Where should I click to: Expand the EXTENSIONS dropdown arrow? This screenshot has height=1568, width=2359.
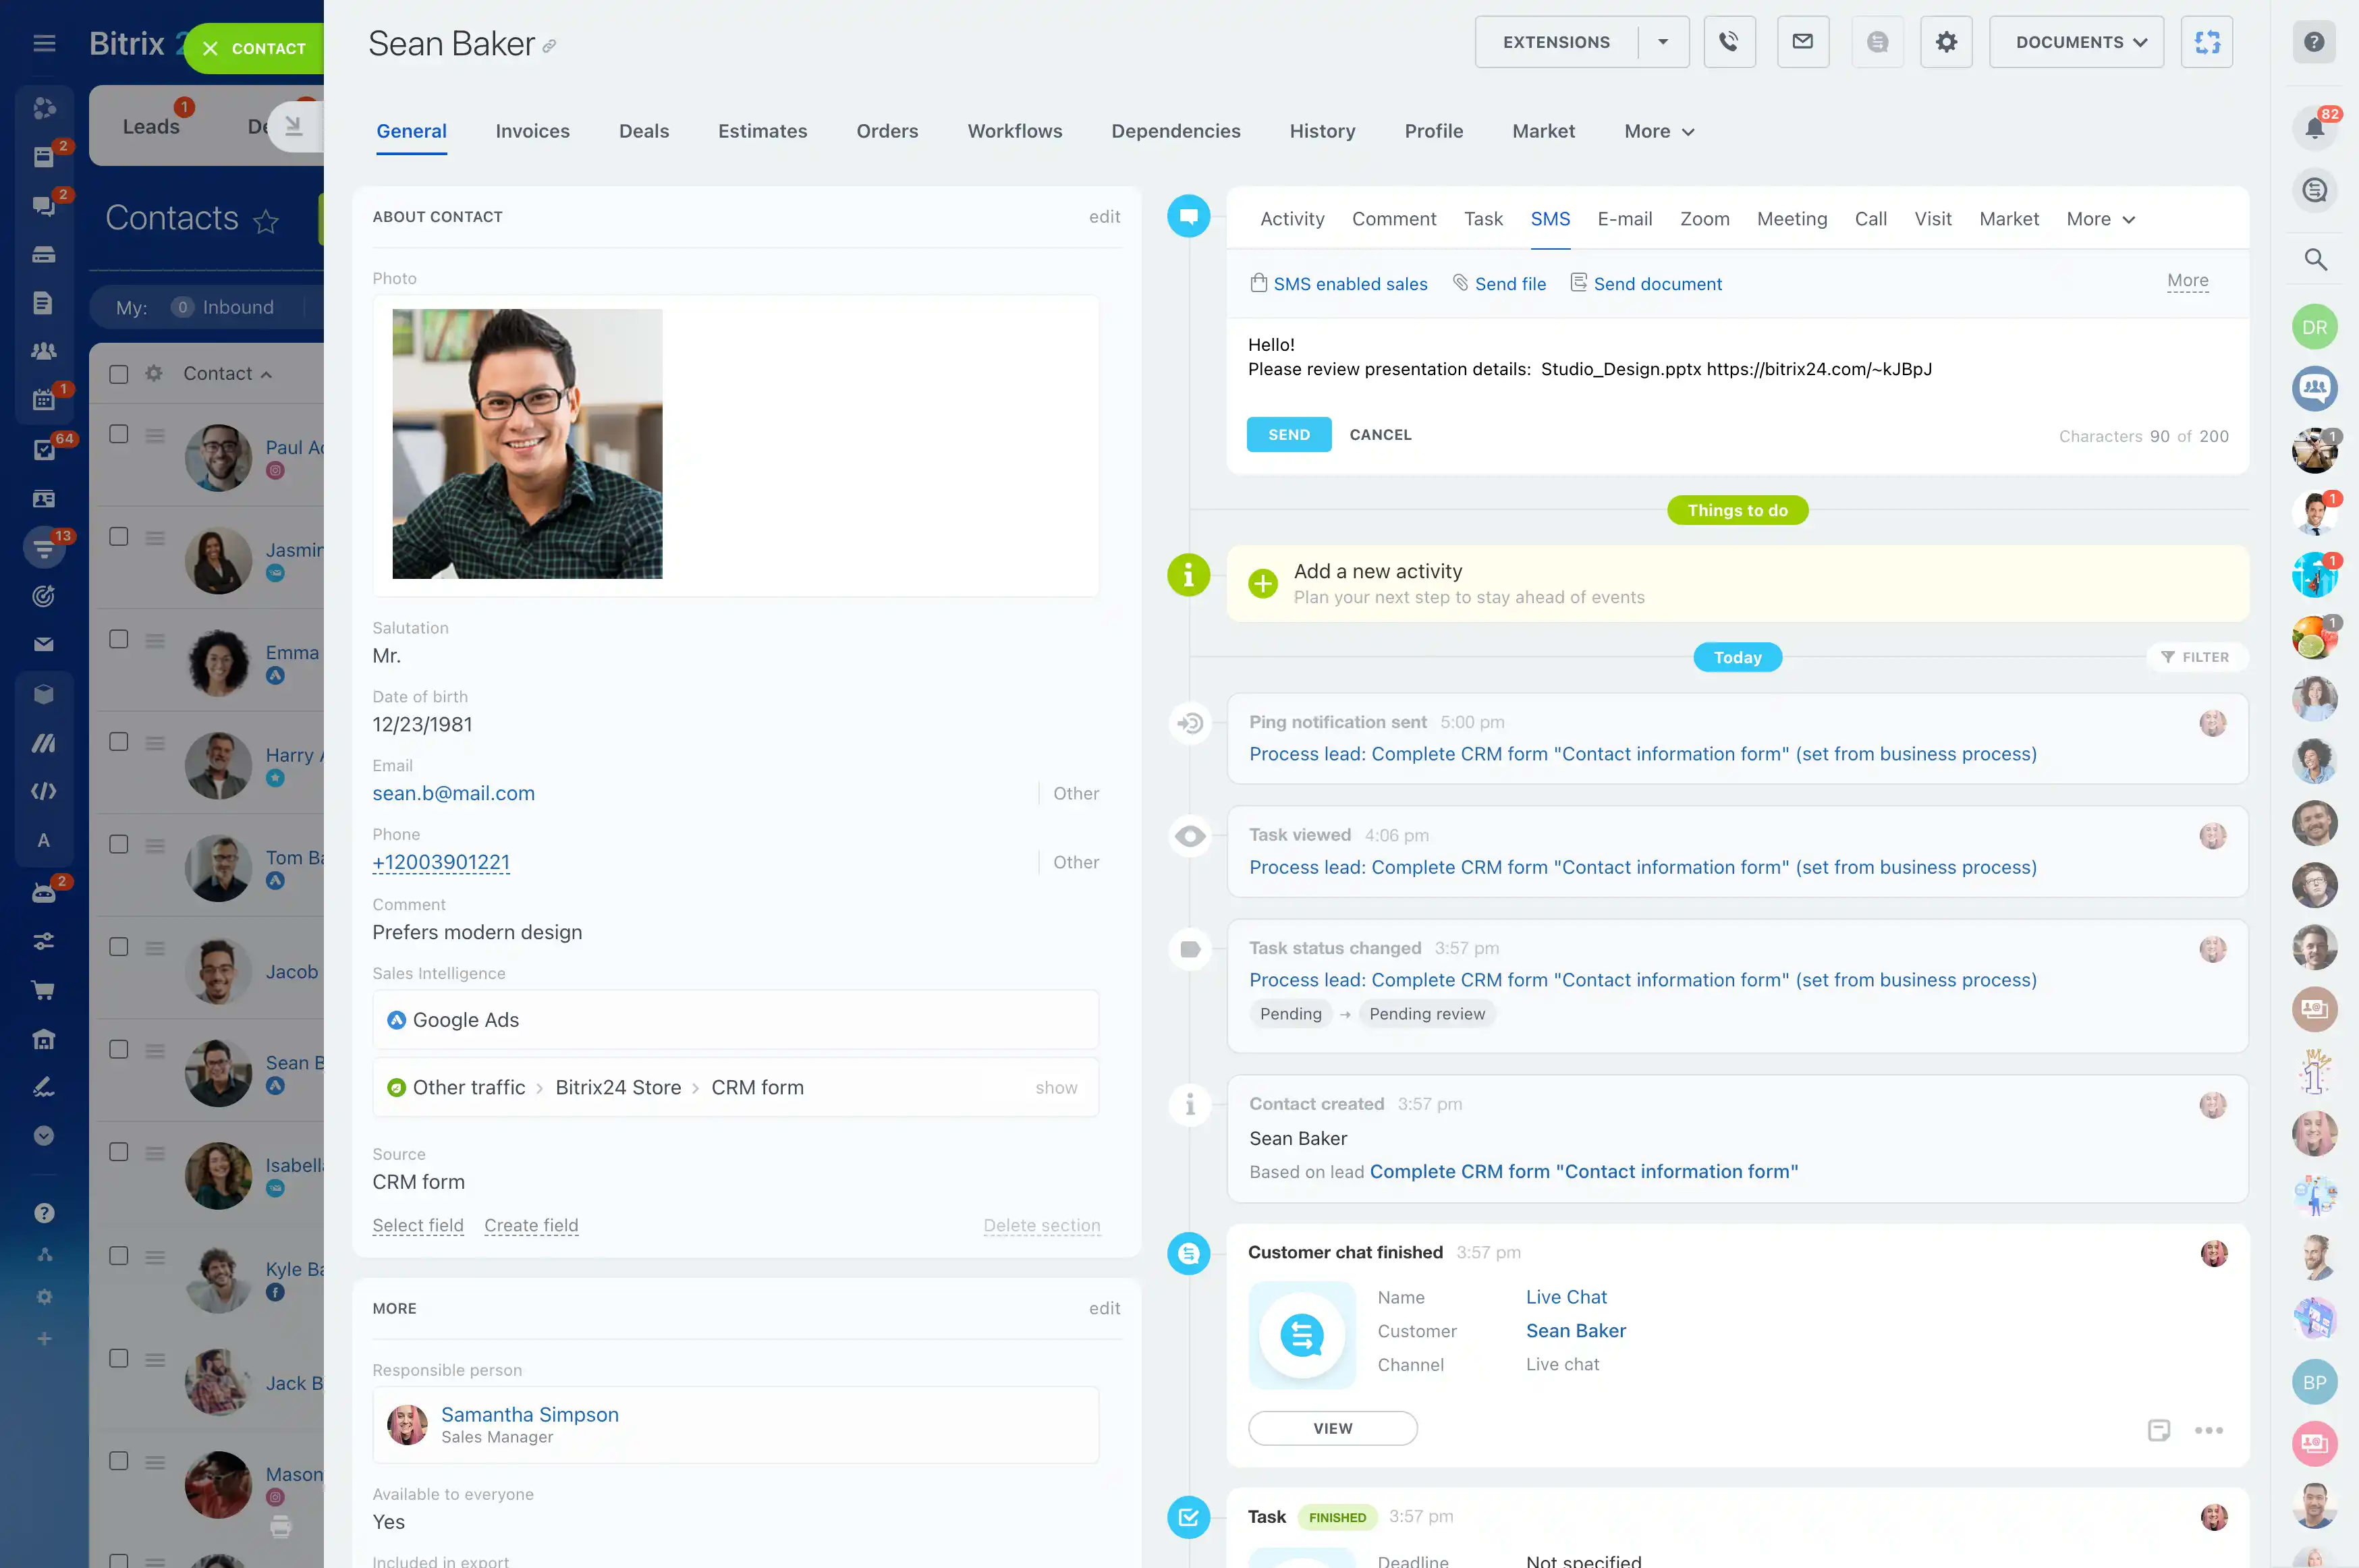[x=1663, y=42]
